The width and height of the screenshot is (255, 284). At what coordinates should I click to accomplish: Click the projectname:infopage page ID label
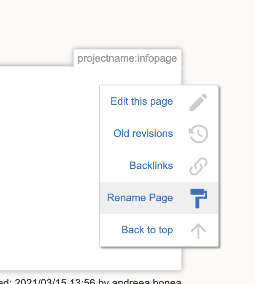(x=127, y=58)
